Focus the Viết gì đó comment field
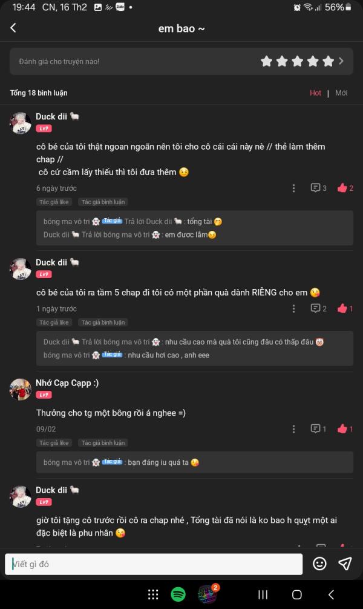Image resolution: width=363 pixels, height=609 pixels. 154,564
